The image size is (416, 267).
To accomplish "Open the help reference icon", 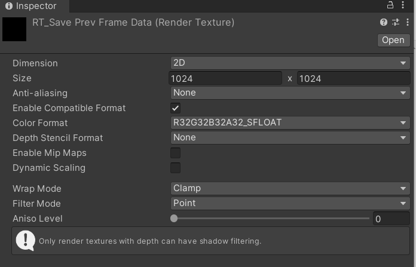I will [x=384, y=22].
